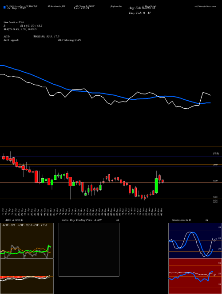This screenshot has width=222, height=294.
Task: Click the "Stochastics & R" panel title
Action: [181, 220]
